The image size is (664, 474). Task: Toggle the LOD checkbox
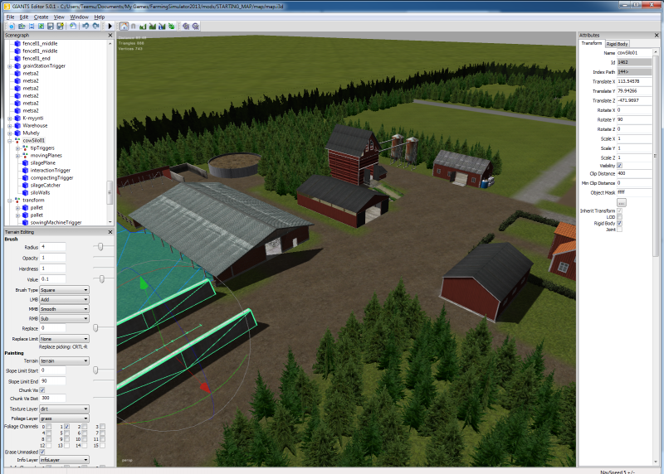pos(619,217)
